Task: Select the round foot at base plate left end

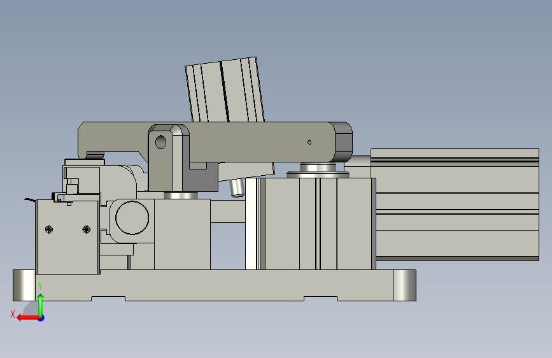Action: (x=24, y=285)
